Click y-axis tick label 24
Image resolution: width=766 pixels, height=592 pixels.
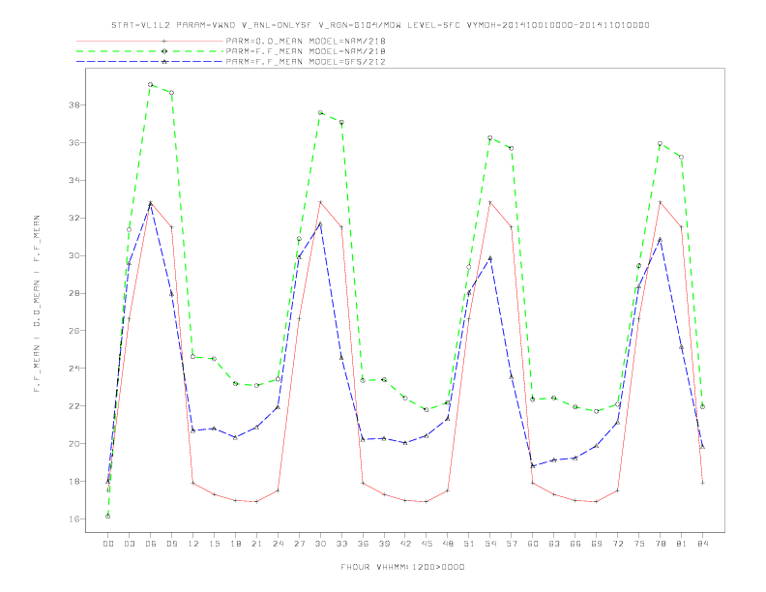click(74, 369)
